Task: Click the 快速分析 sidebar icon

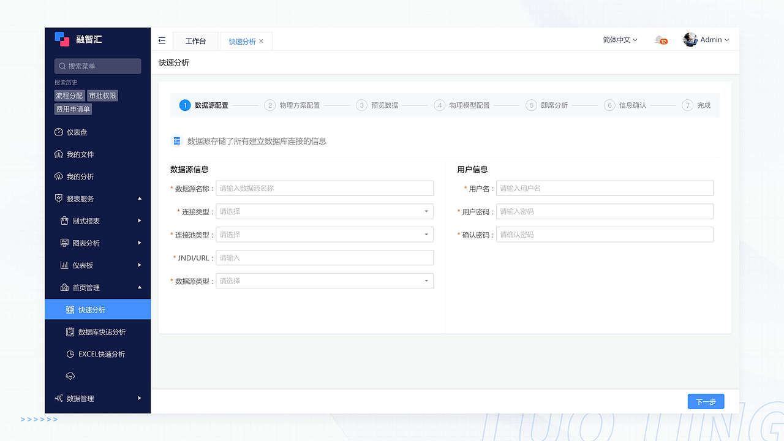Action: [70, 310]
